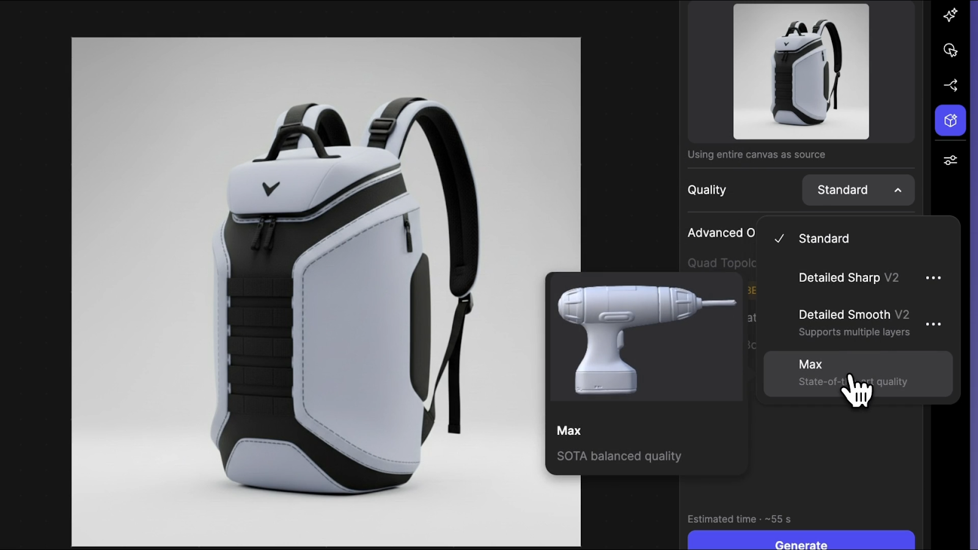Open the Standard quality dropdown
This screenshot has height=550, width=978.
click(858, 190)
